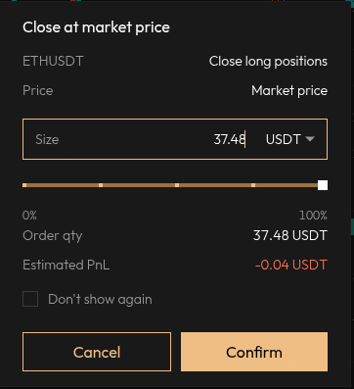354x389 pixels.
Task: Click the Close long positions text
Action: (268, 62)
